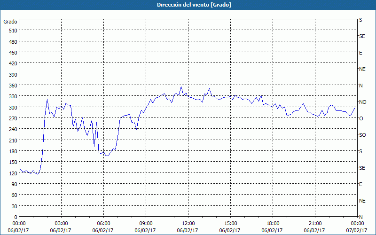Click the 450 degree axis label
This screenshot has height=235, width=376.
(13, 53)
